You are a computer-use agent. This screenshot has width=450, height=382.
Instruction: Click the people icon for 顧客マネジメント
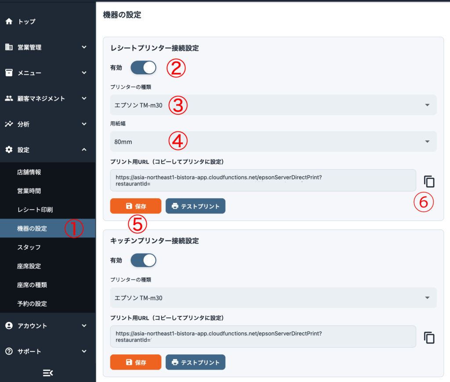(x=9, y=98)
